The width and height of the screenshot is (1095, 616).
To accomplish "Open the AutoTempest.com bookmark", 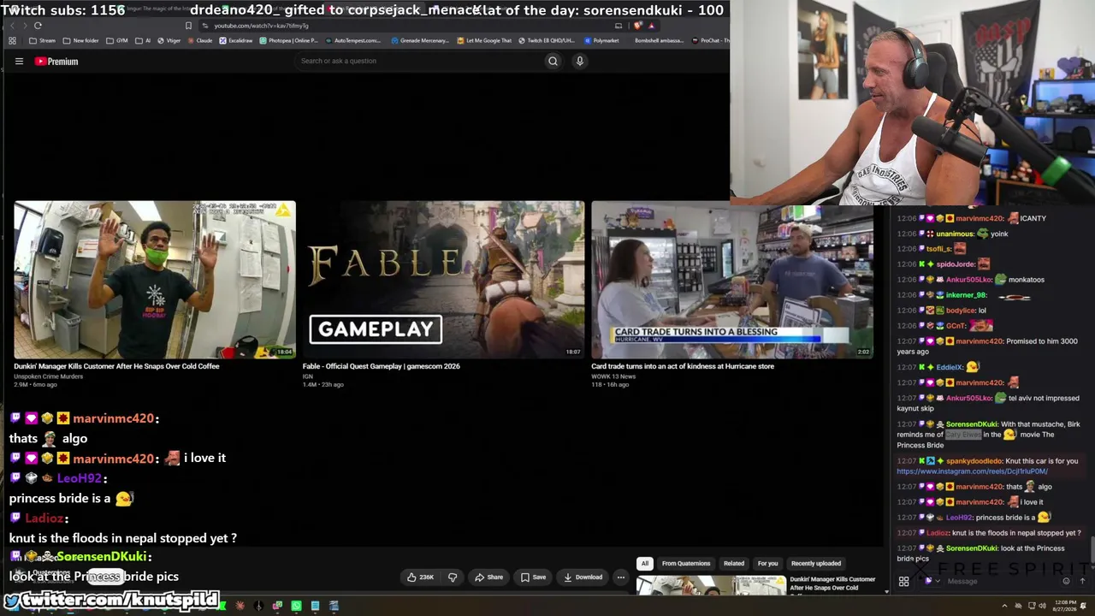I will (353, 40).
